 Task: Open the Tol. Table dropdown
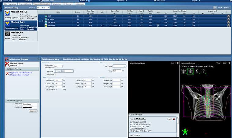(119, 66)
